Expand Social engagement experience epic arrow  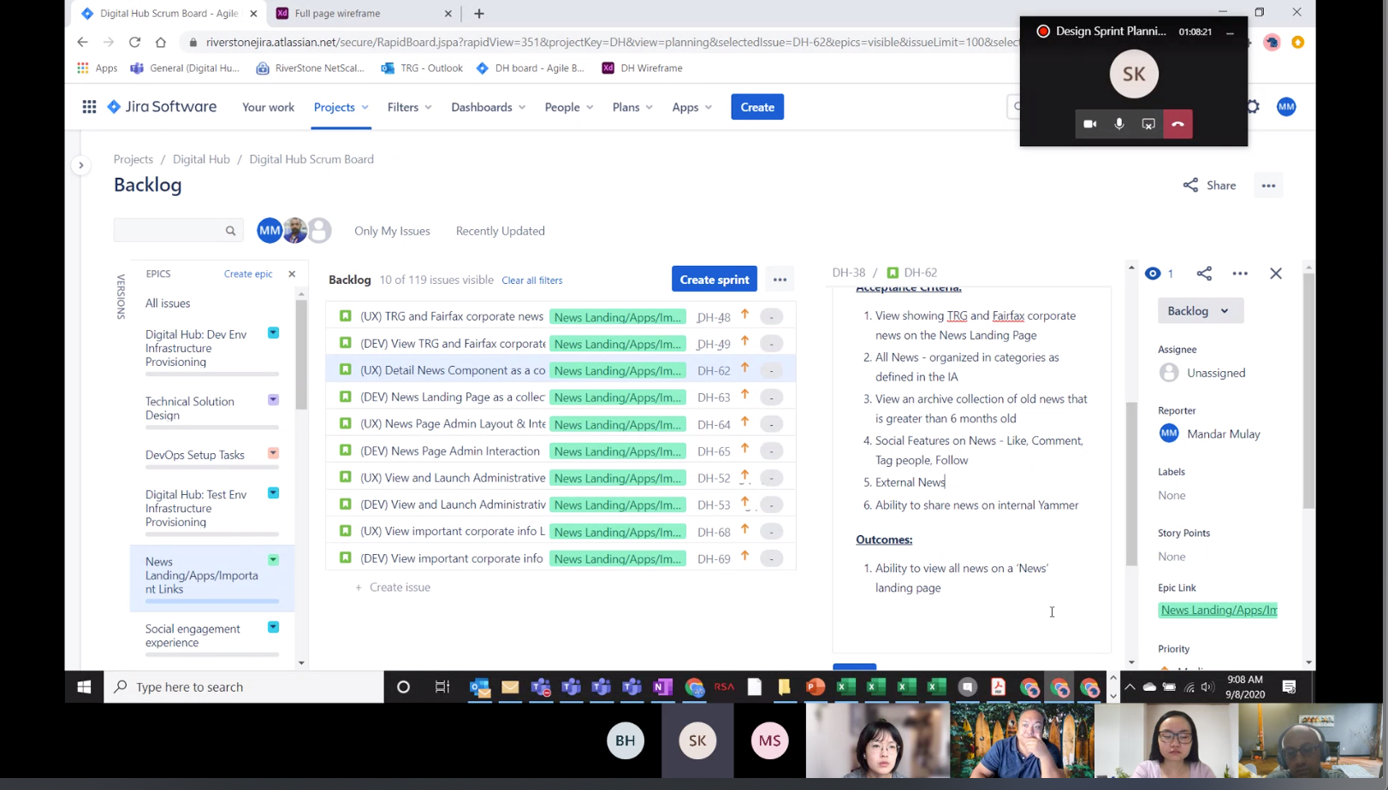pos(273,627)
